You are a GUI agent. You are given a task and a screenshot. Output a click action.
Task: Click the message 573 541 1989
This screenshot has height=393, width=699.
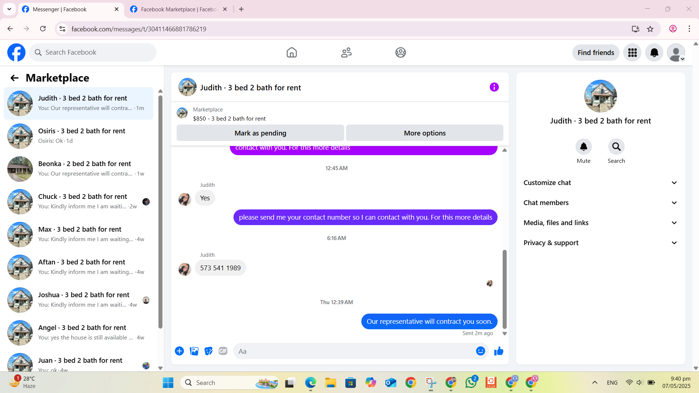[220, 268]
